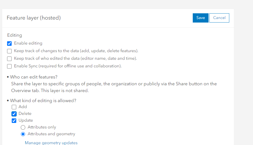Uncheck the Enable editing checkbox

(x=10, y=43)
